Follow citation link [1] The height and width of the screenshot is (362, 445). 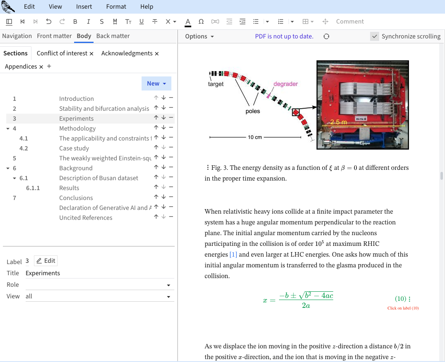click(233, 255)
